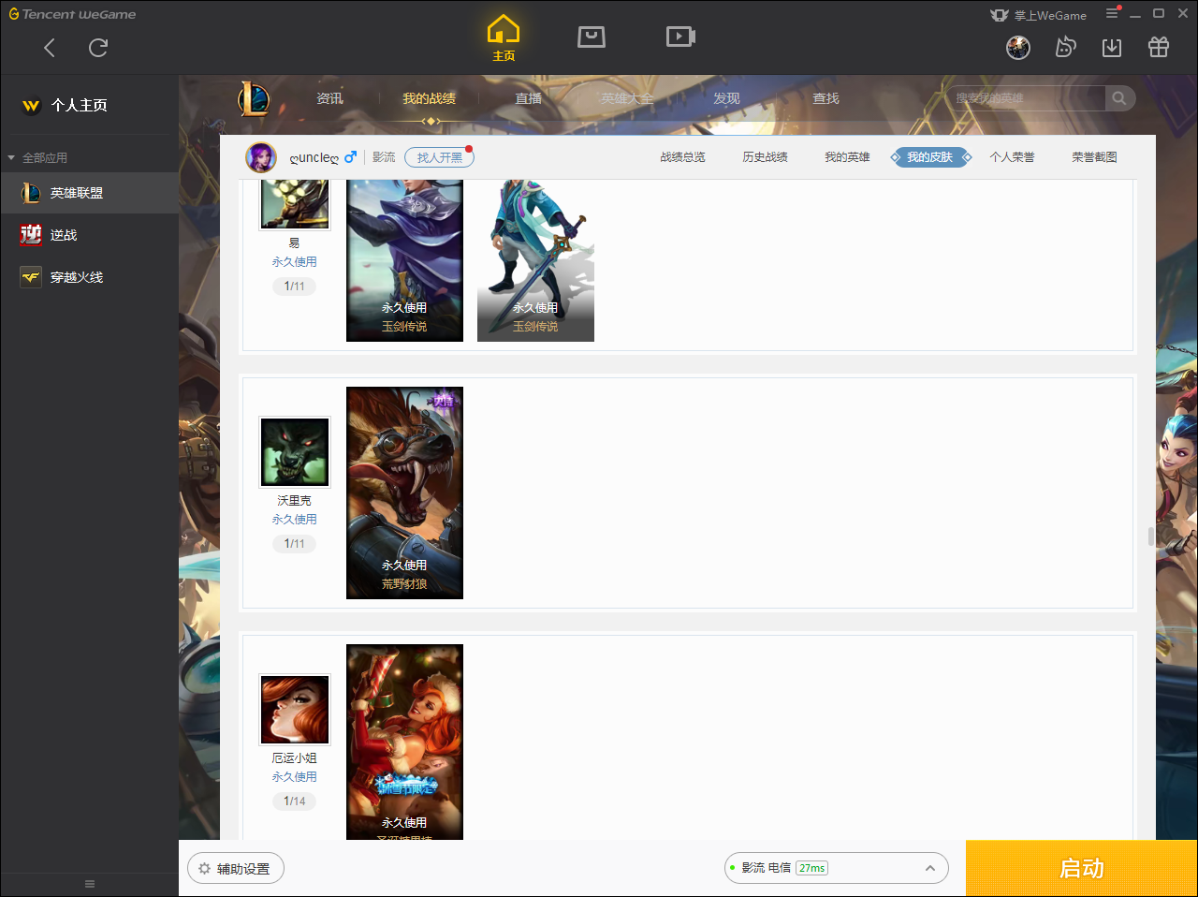Open the mascot message icon

[x=1065, y=48]
